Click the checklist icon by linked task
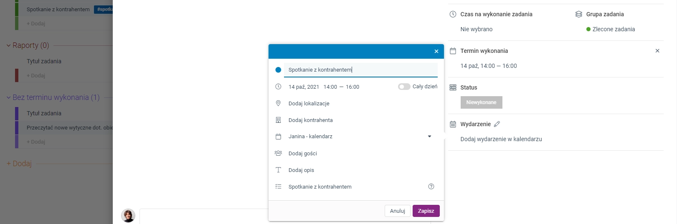 pos(278,187)
